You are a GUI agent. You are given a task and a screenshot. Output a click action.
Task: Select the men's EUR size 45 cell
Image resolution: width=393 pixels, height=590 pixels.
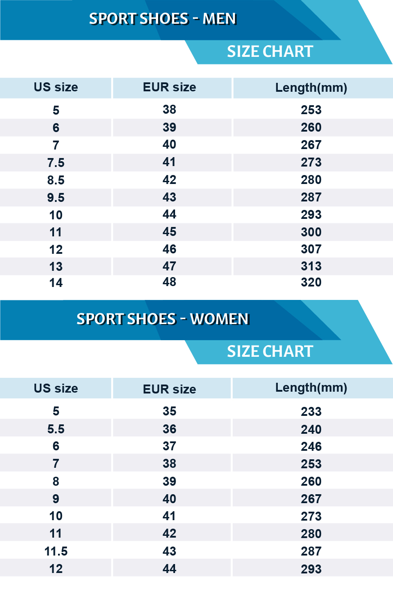point(169,232)
